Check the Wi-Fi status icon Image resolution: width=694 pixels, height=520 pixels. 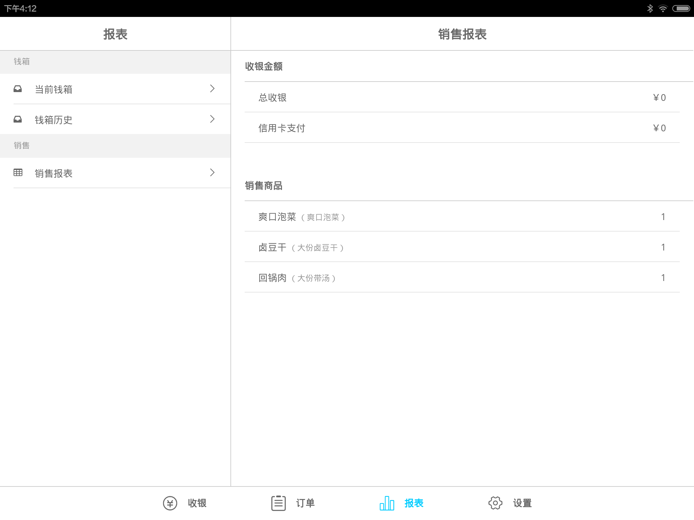point(662,8)
